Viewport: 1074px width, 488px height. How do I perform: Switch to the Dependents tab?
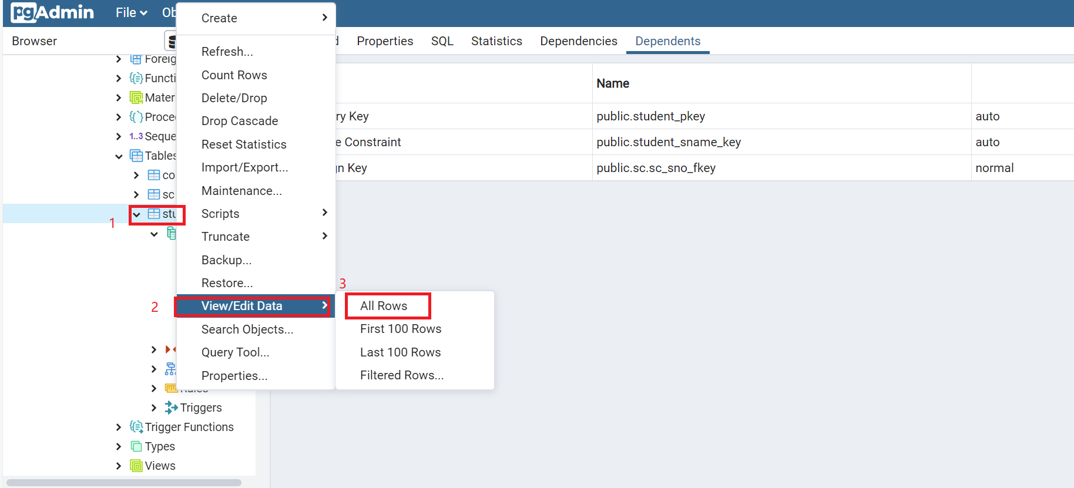click(668, 41)
